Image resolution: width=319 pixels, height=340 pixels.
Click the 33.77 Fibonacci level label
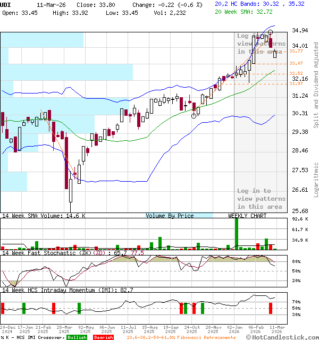pyautogui.click(x=296, y=52)
